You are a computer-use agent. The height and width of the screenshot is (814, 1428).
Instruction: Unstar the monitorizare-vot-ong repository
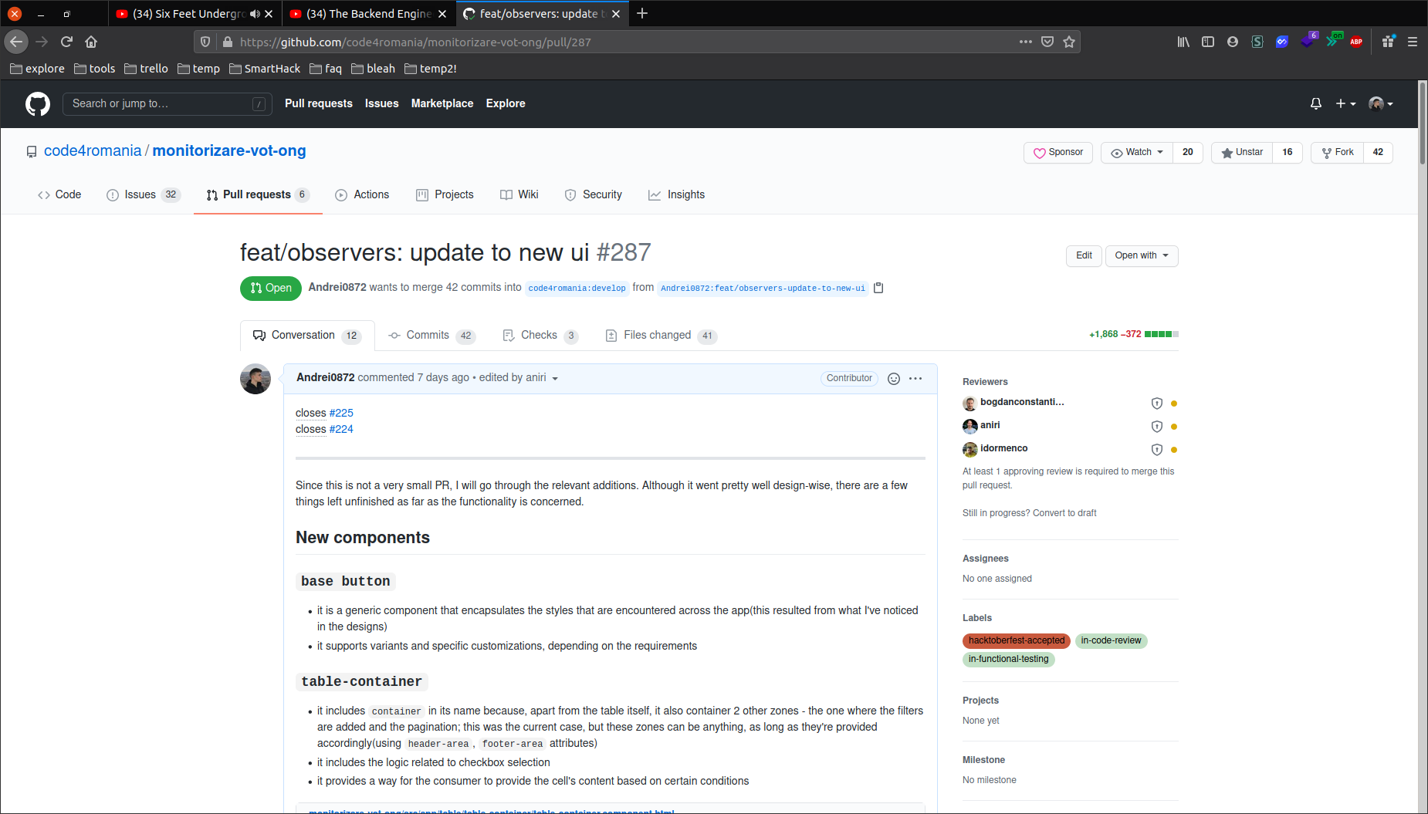point(1242,153)
